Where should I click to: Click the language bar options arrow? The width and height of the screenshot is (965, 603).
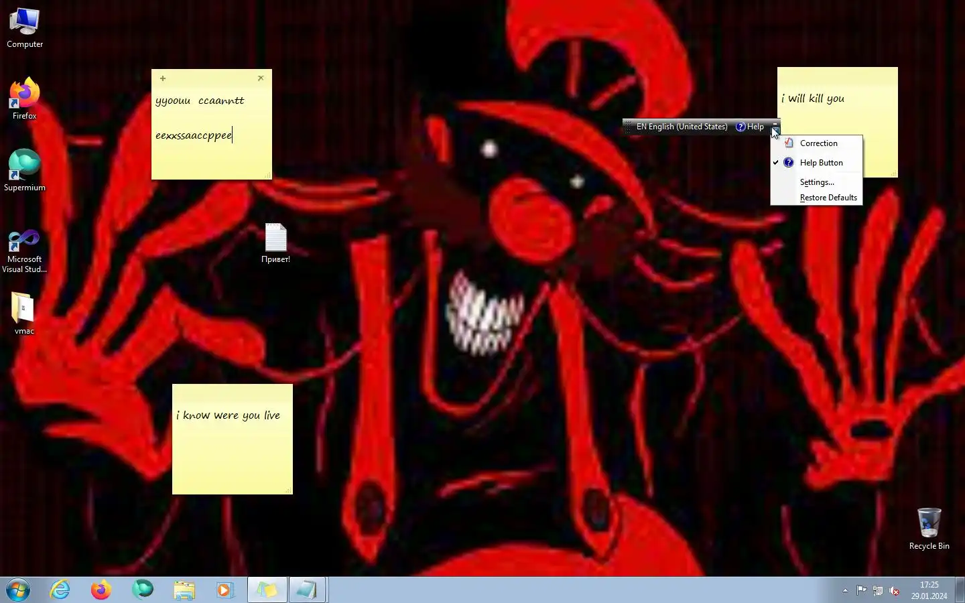click(775, 131)
